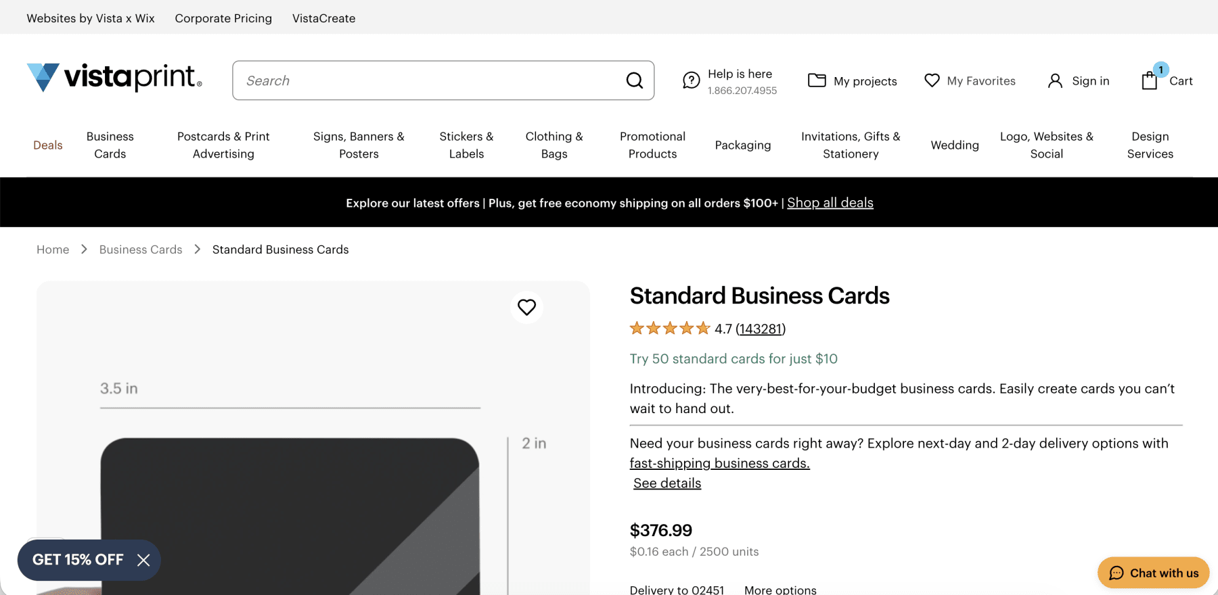Screen dimensions: 1218x595
Task: Go to Business Cards breadcrumb
Action: tap(141, 249)
